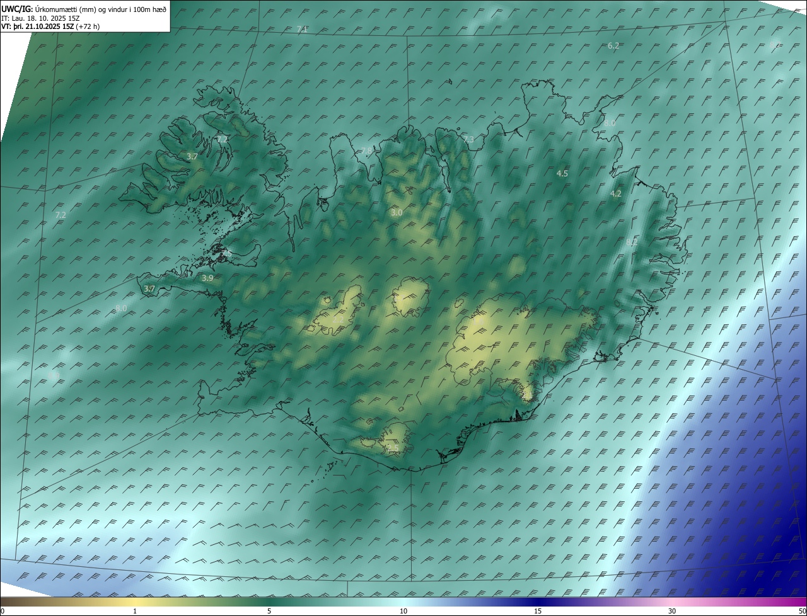This screenshot has width=807, height=616.
Task: Click the 4.2 value label on the map
Action: [616, 194]
